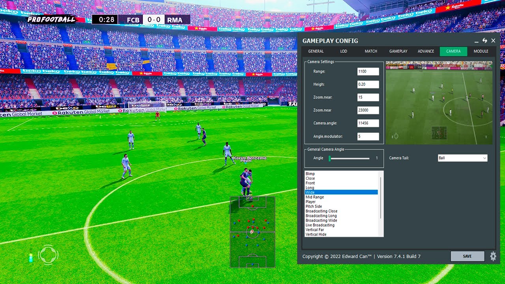Click the SAVE button
505x284 pixels.
pos(468,256)
